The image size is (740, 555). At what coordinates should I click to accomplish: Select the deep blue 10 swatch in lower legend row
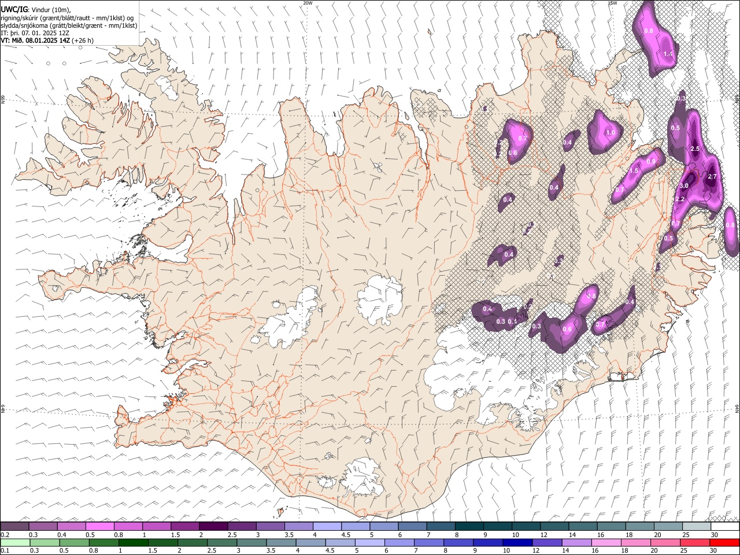518,542
